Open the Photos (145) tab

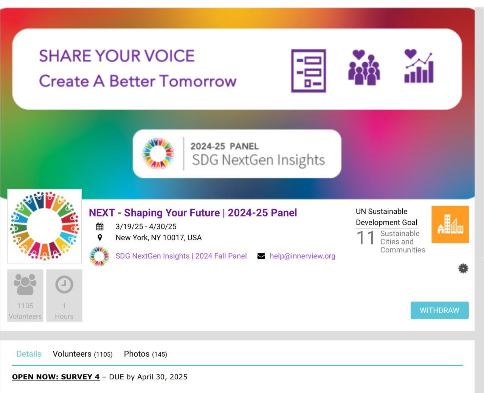145,354
